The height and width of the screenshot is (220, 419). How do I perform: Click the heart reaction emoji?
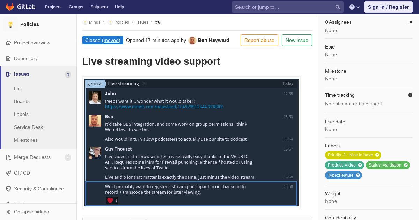click(110, 200)
